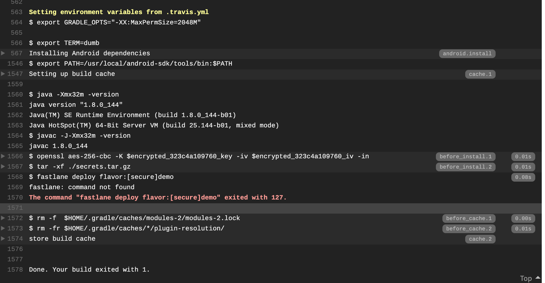Click the android.install stage badge
Image resolution: width=545 pixels, height=283 pixels.
pyautogui.click(x=467, y=53)
